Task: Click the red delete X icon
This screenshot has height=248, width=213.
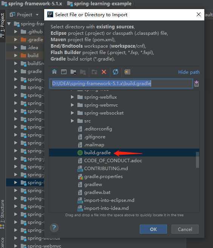Action: coord(104,72)
